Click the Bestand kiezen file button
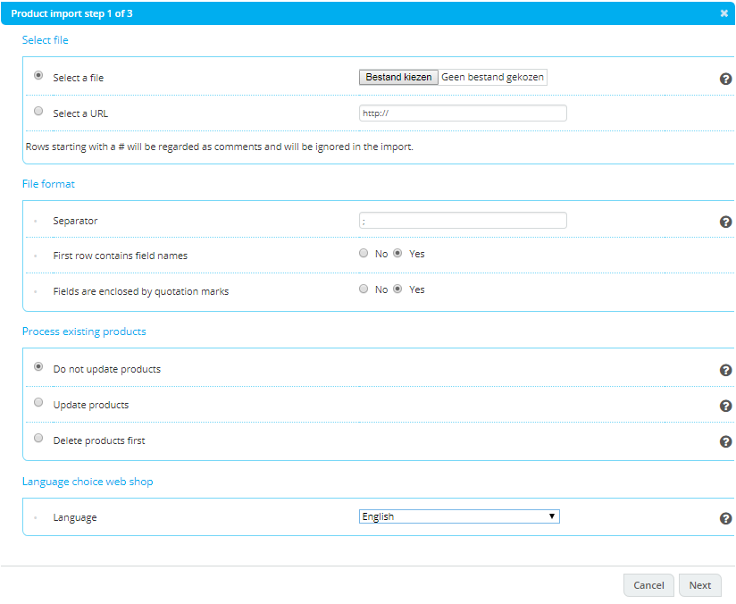 tap(398, 77)
